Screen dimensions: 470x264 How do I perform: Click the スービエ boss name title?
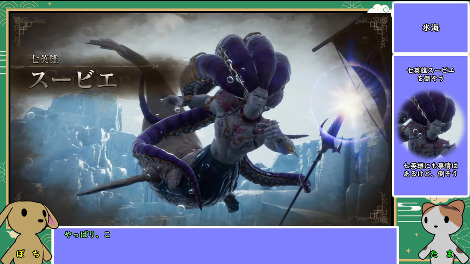[74, 79]
